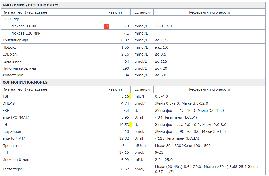Click the yellow marker next to LH result
This screenshot has width=269, height=176.
coord(130,125)
